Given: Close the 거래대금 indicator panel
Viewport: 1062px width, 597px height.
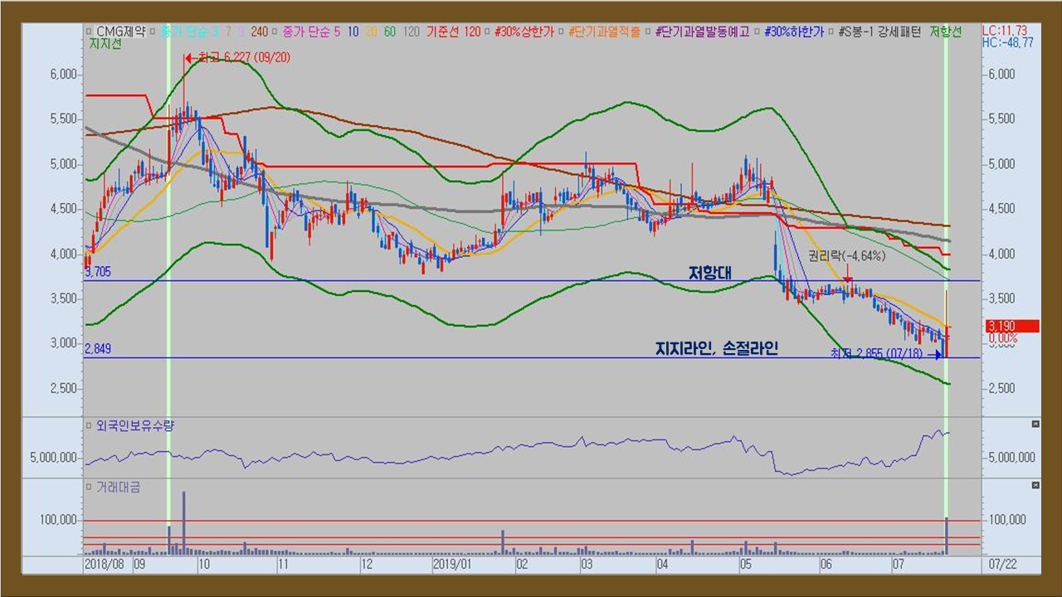Looking at the screenshot, I should point(1035,484).
